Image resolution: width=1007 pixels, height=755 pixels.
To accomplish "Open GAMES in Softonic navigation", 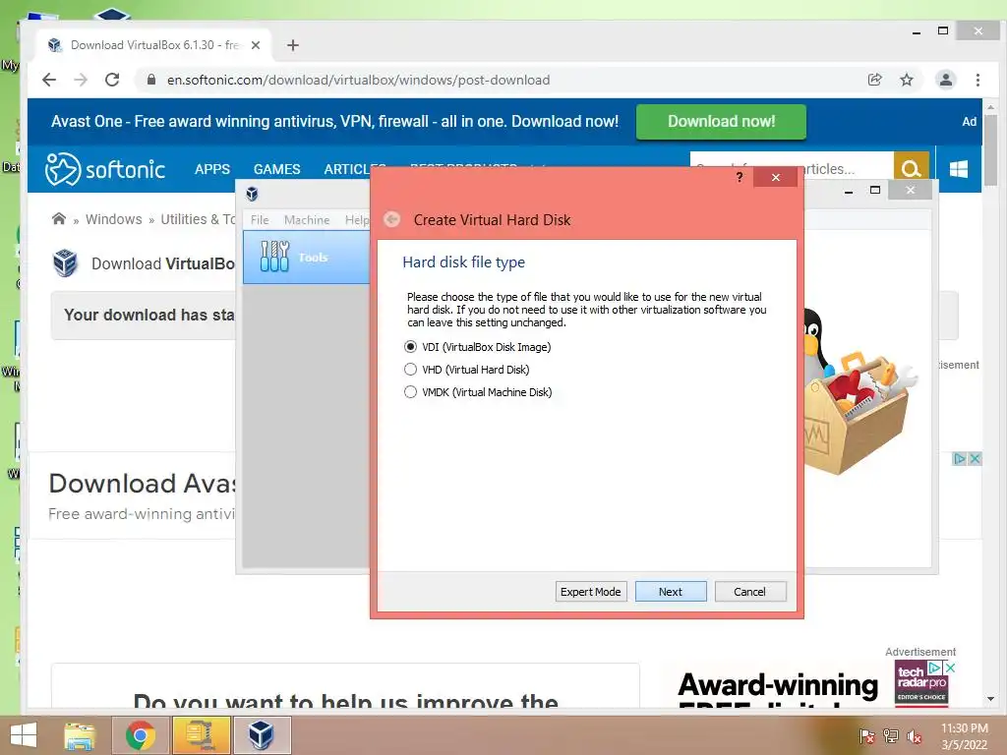I will (276, 169).
